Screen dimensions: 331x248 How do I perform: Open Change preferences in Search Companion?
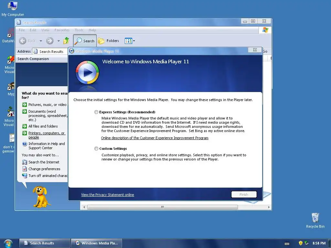point(44,169)
